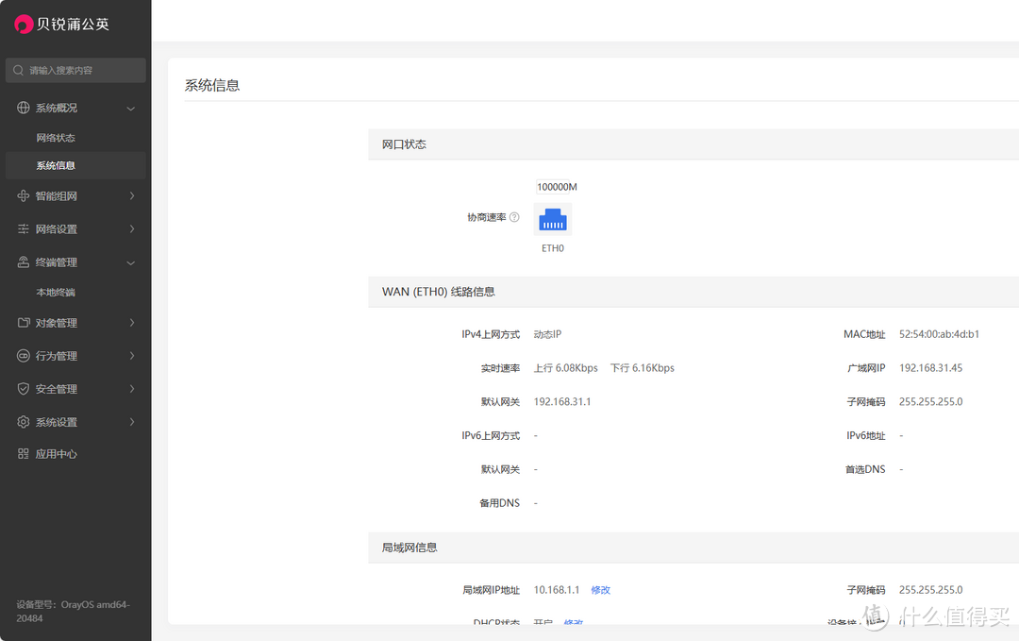Open 应用中心 in the sidebar
Viewport: 1019px width, 641px height.
coord(56,454)
